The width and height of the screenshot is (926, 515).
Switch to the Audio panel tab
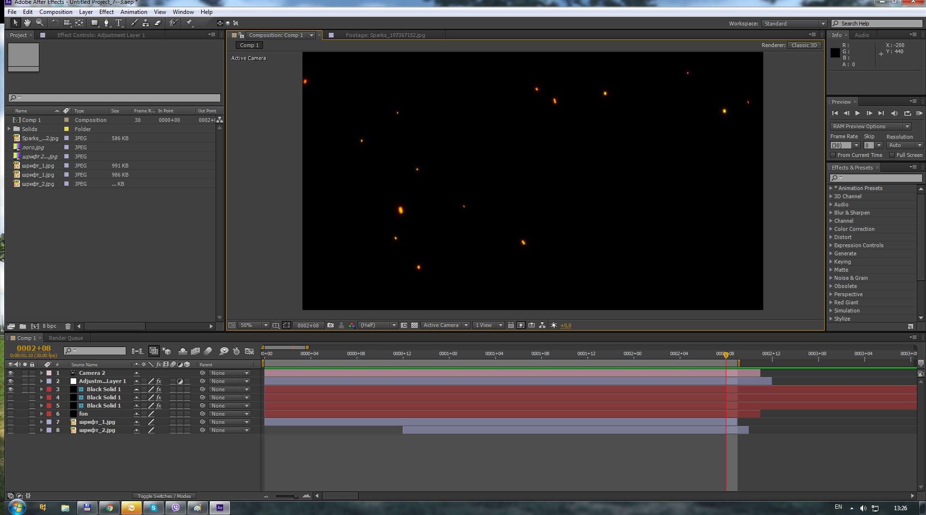click(x=862, y=35)
